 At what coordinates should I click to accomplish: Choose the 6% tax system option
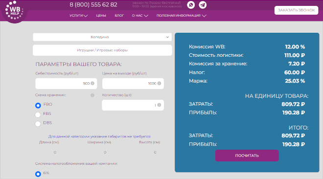[38, 174]
